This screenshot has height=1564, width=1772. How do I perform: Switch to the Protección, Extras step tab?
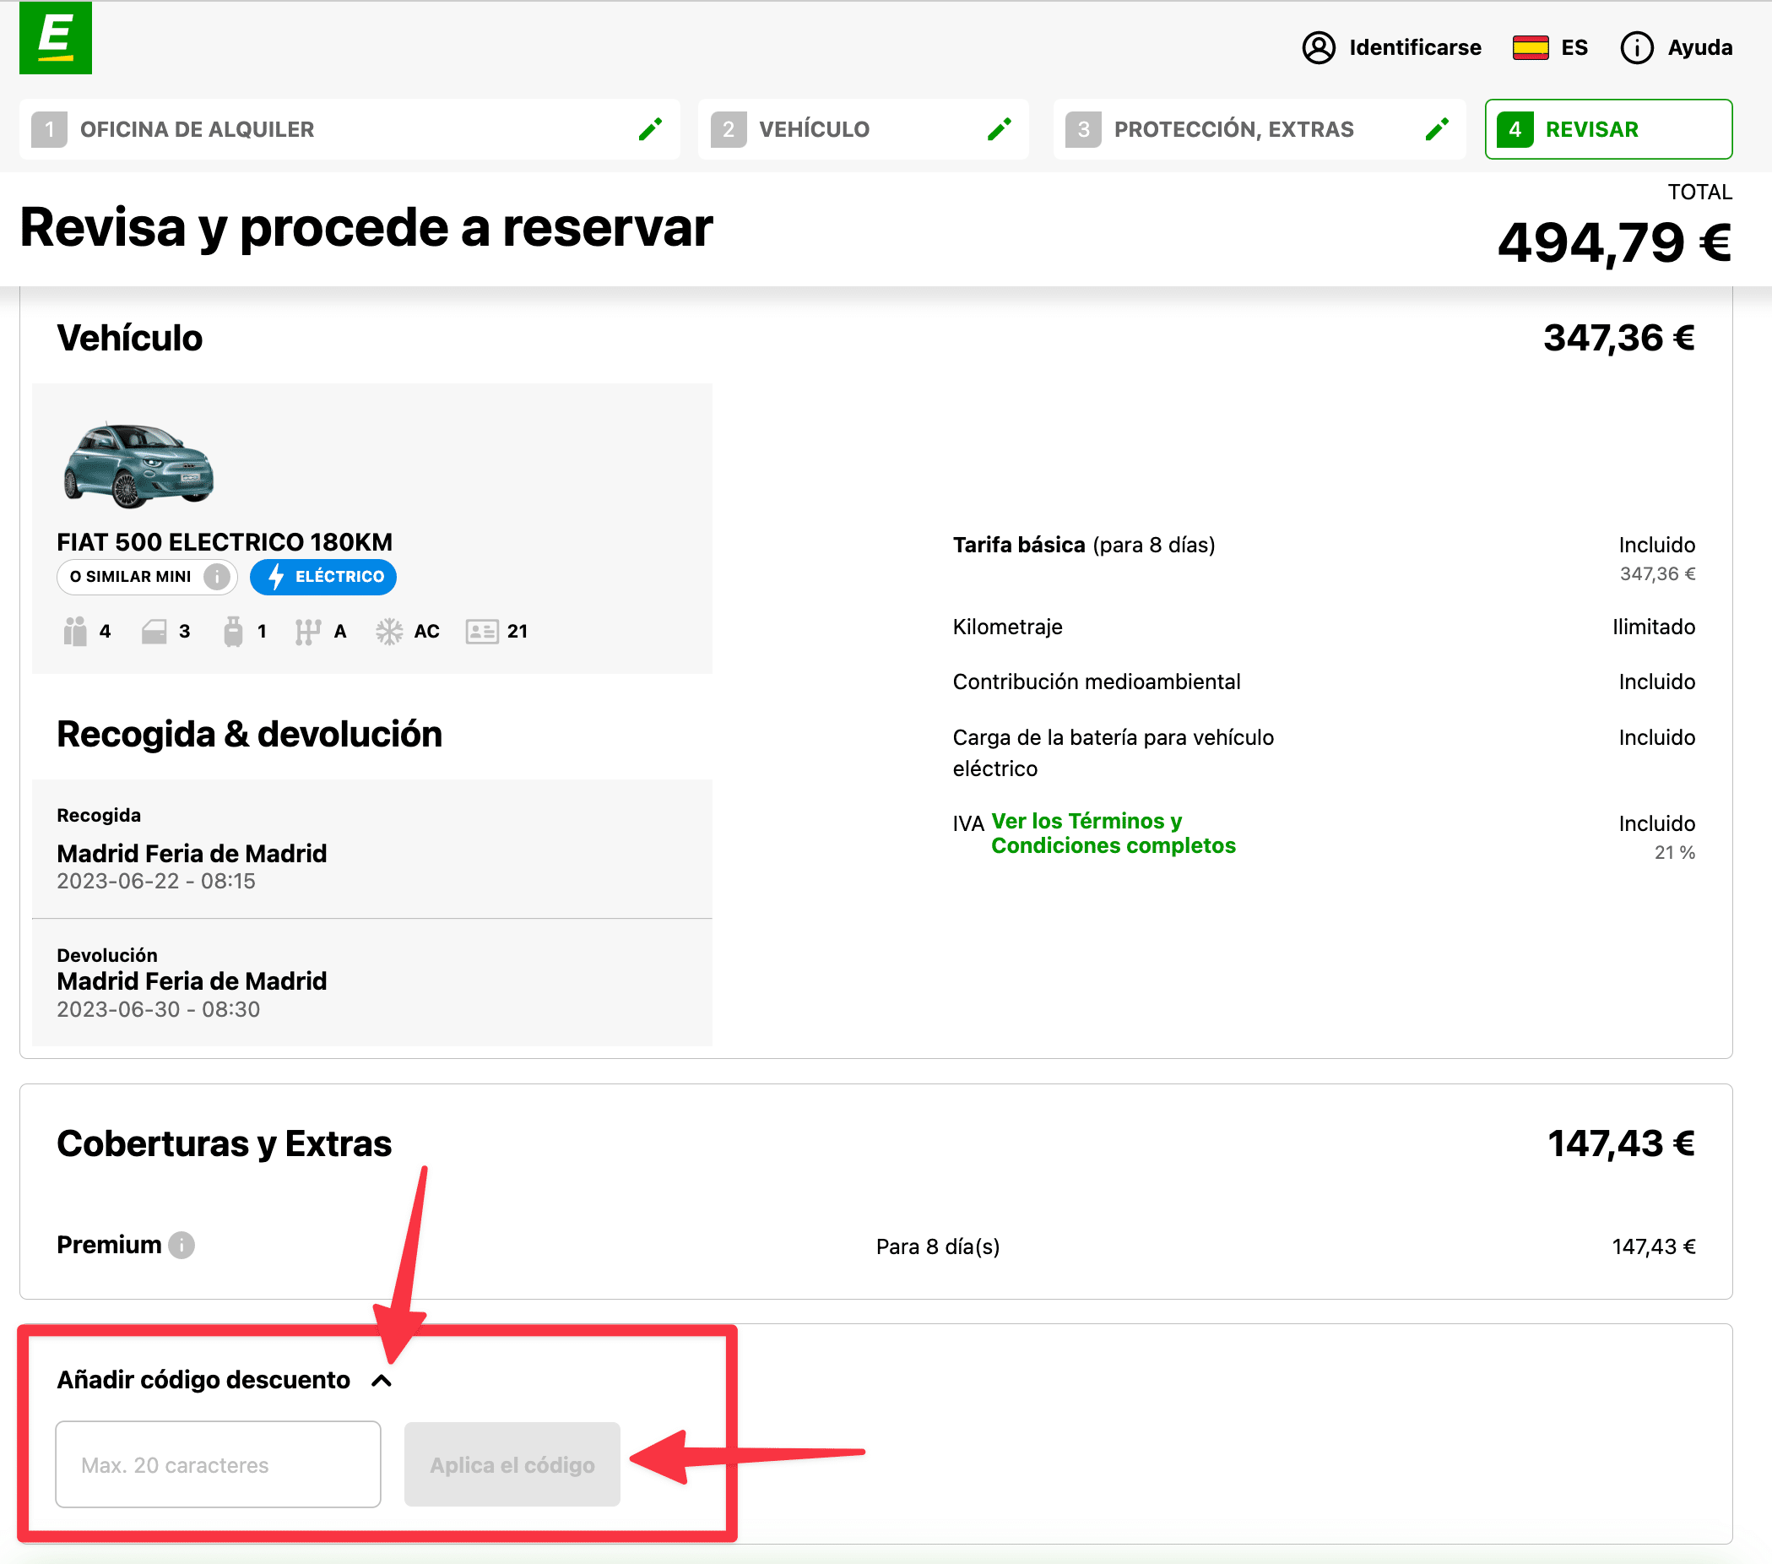pyautogui.click(x=1233, y=128)
